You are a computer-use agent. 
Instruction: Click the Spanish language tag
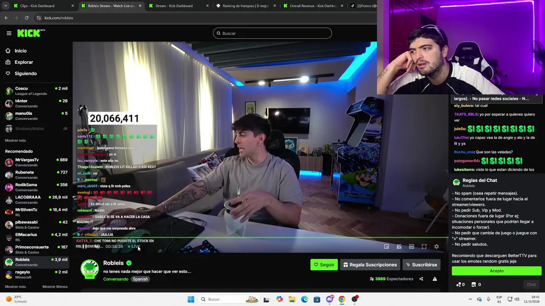(x=140, y=279)
